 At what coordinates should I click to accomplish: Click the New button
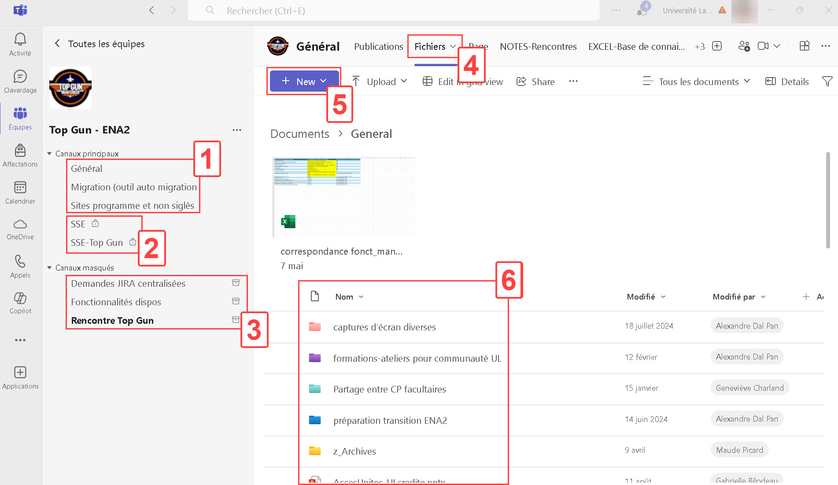304,81
